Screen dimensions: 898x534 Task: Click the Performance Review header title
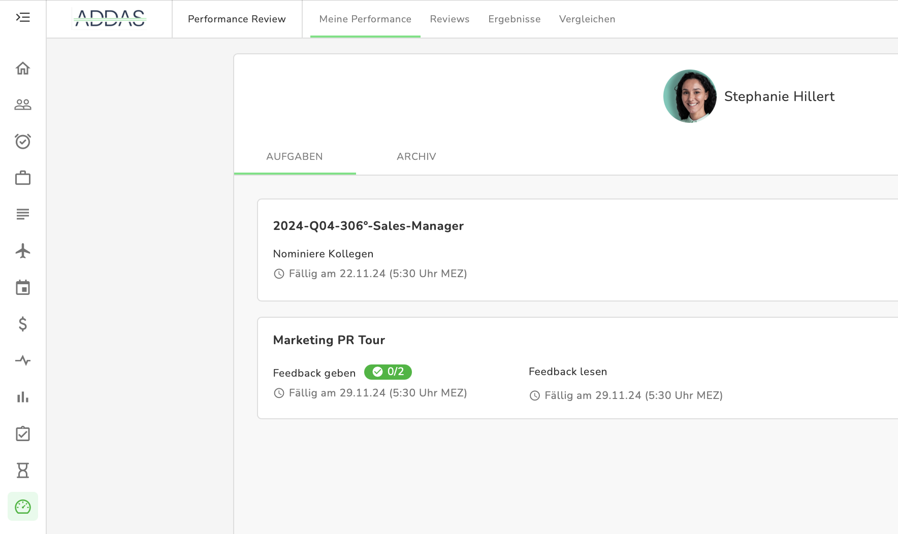237,19
